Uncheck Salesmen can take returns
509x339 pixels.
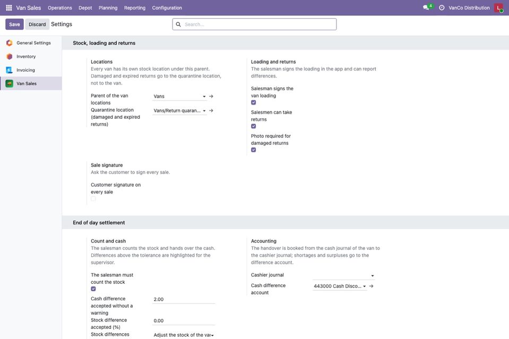click(x=254, y=126)
